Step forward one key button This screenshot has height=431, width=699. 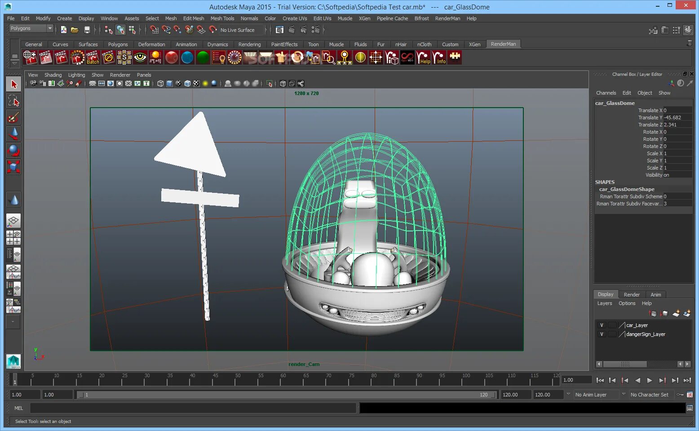tap(662, 380)
